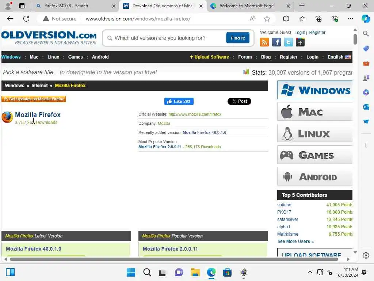Open the Edge profile icon
This screenshot has height=281, width=374.
(8, 6)
